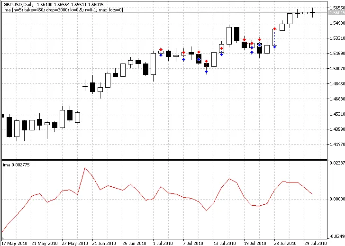Select the lowest blue arrow near the 1.5007 level

pos(206,72)
